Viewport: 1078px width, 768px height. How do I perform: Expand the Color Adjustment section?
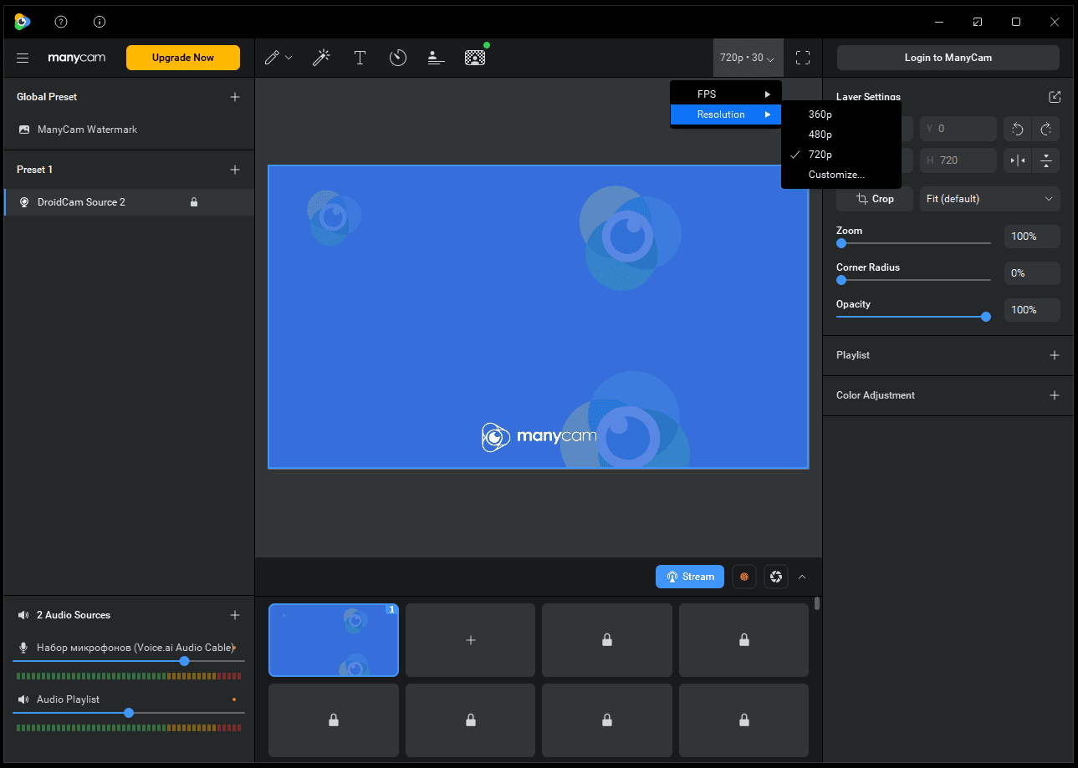[1054, 395]
